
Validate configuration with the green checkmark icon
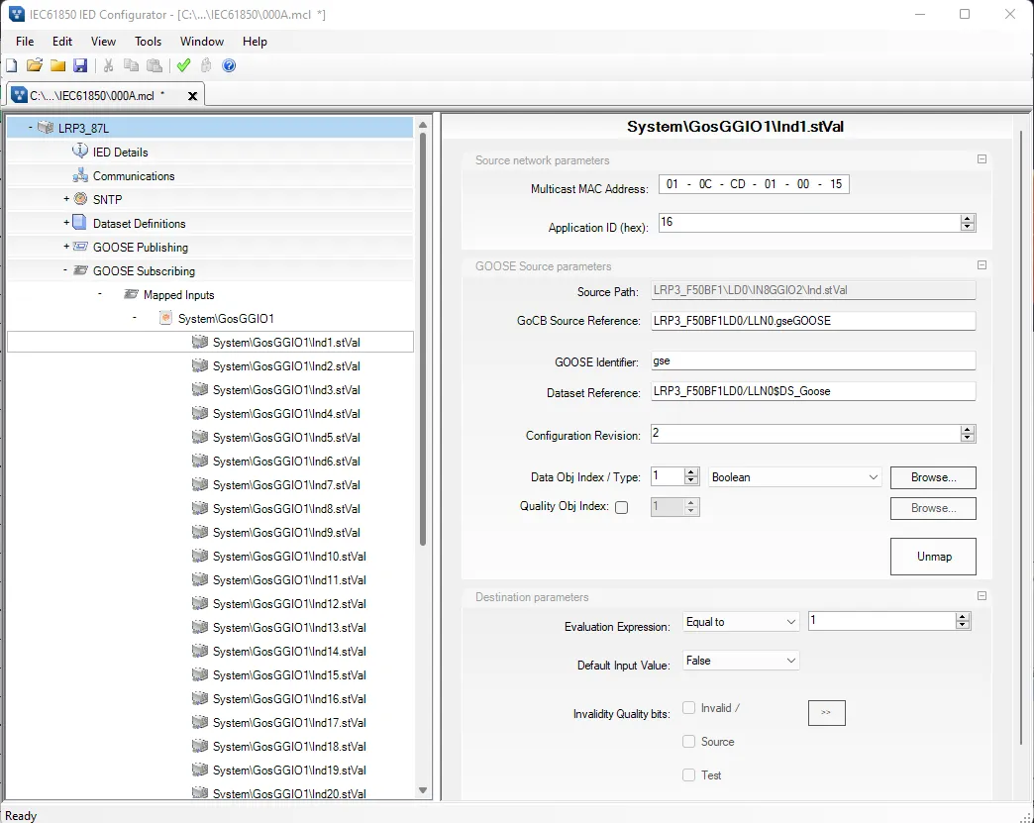point(184,65)
